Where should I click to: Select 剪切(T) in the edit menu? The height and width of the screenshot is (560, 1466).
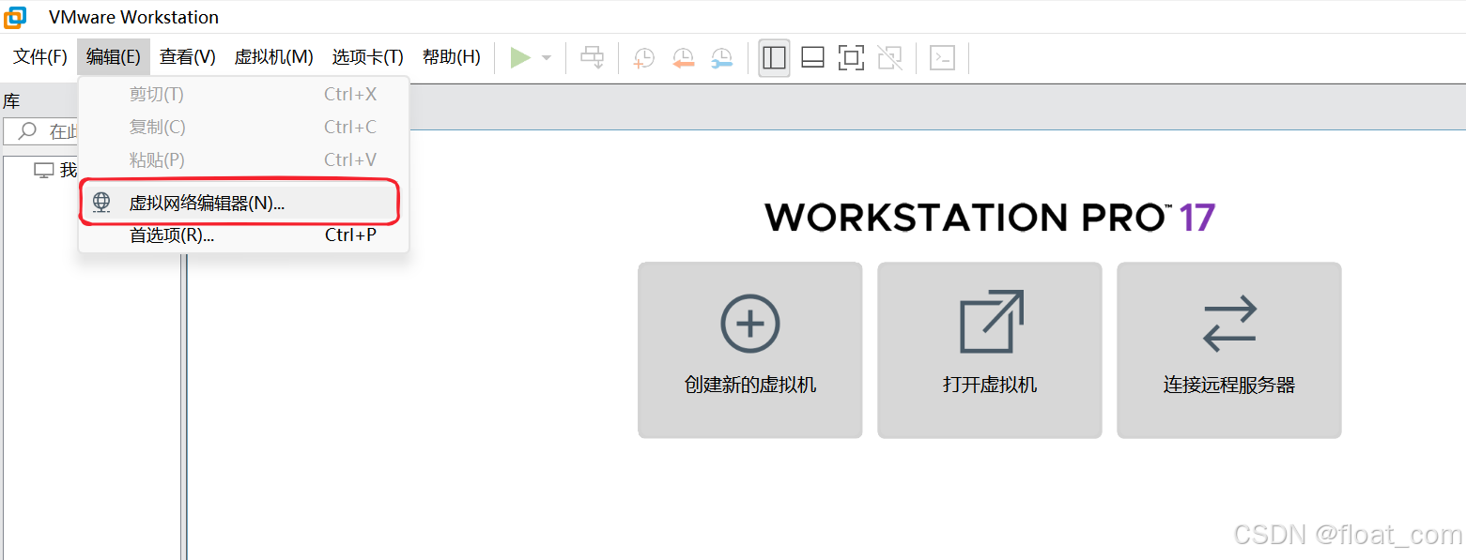[244, 95]
